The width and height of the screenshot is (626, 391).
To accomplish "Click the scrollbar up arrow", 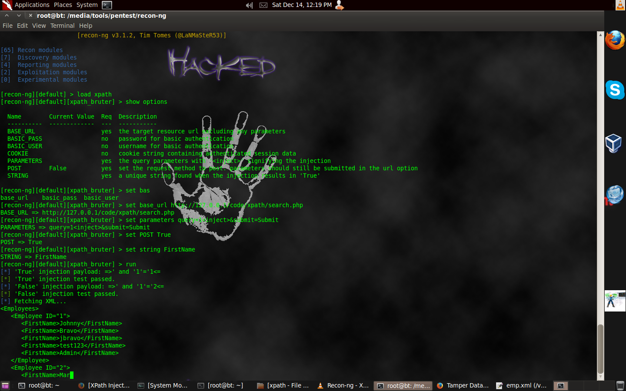I will pos(600,34).
